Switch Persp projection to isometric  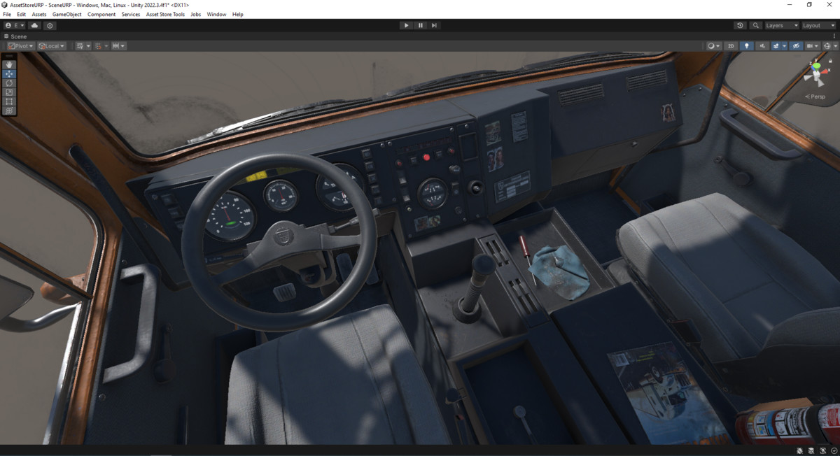[x=815, y=97]
